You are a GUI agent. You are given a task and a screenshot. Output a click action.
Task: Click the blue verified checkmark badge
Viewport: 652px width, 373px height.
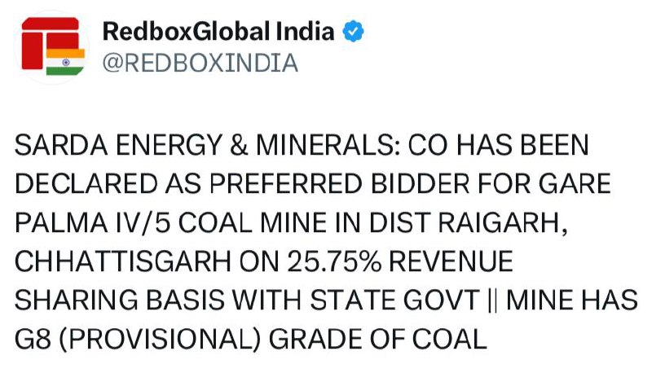[353, 32]
